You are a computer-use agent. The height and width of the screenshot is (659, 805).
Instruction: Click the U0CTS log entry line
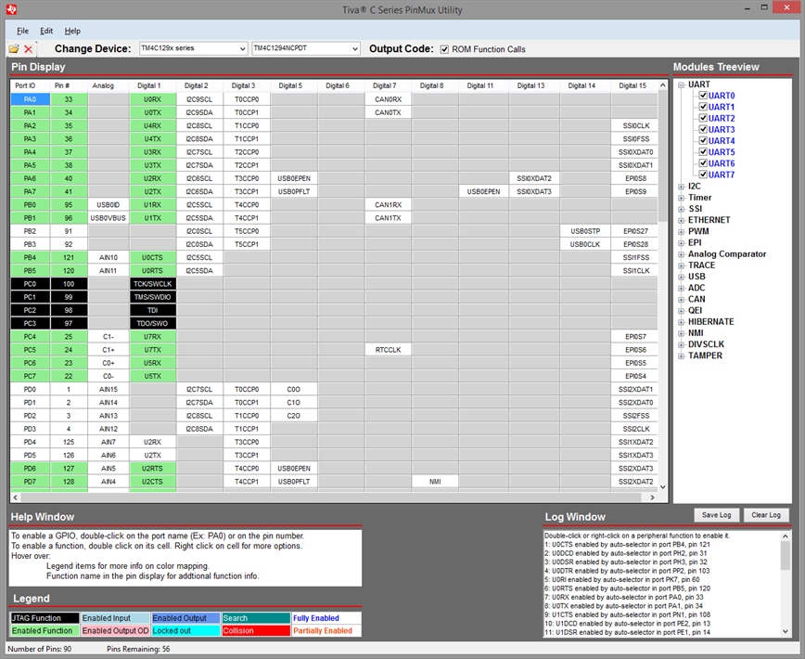(x=627, y=545)
